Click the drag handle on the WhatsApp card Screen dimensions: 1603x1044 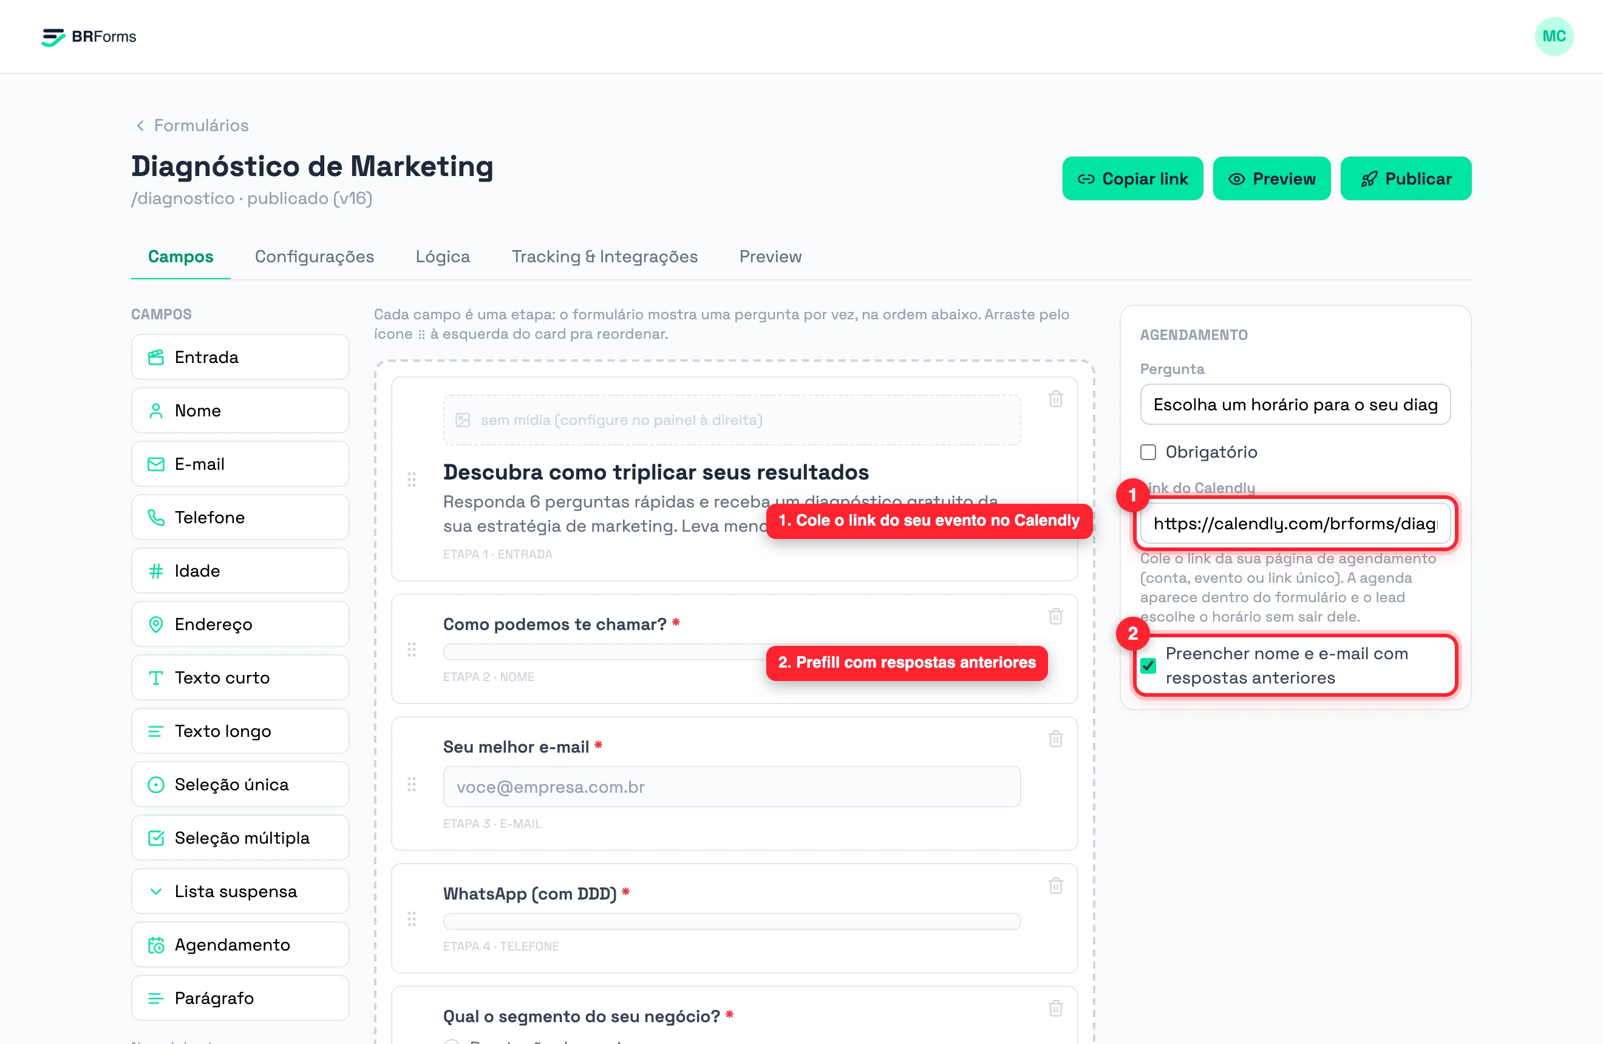click(412, 919)
